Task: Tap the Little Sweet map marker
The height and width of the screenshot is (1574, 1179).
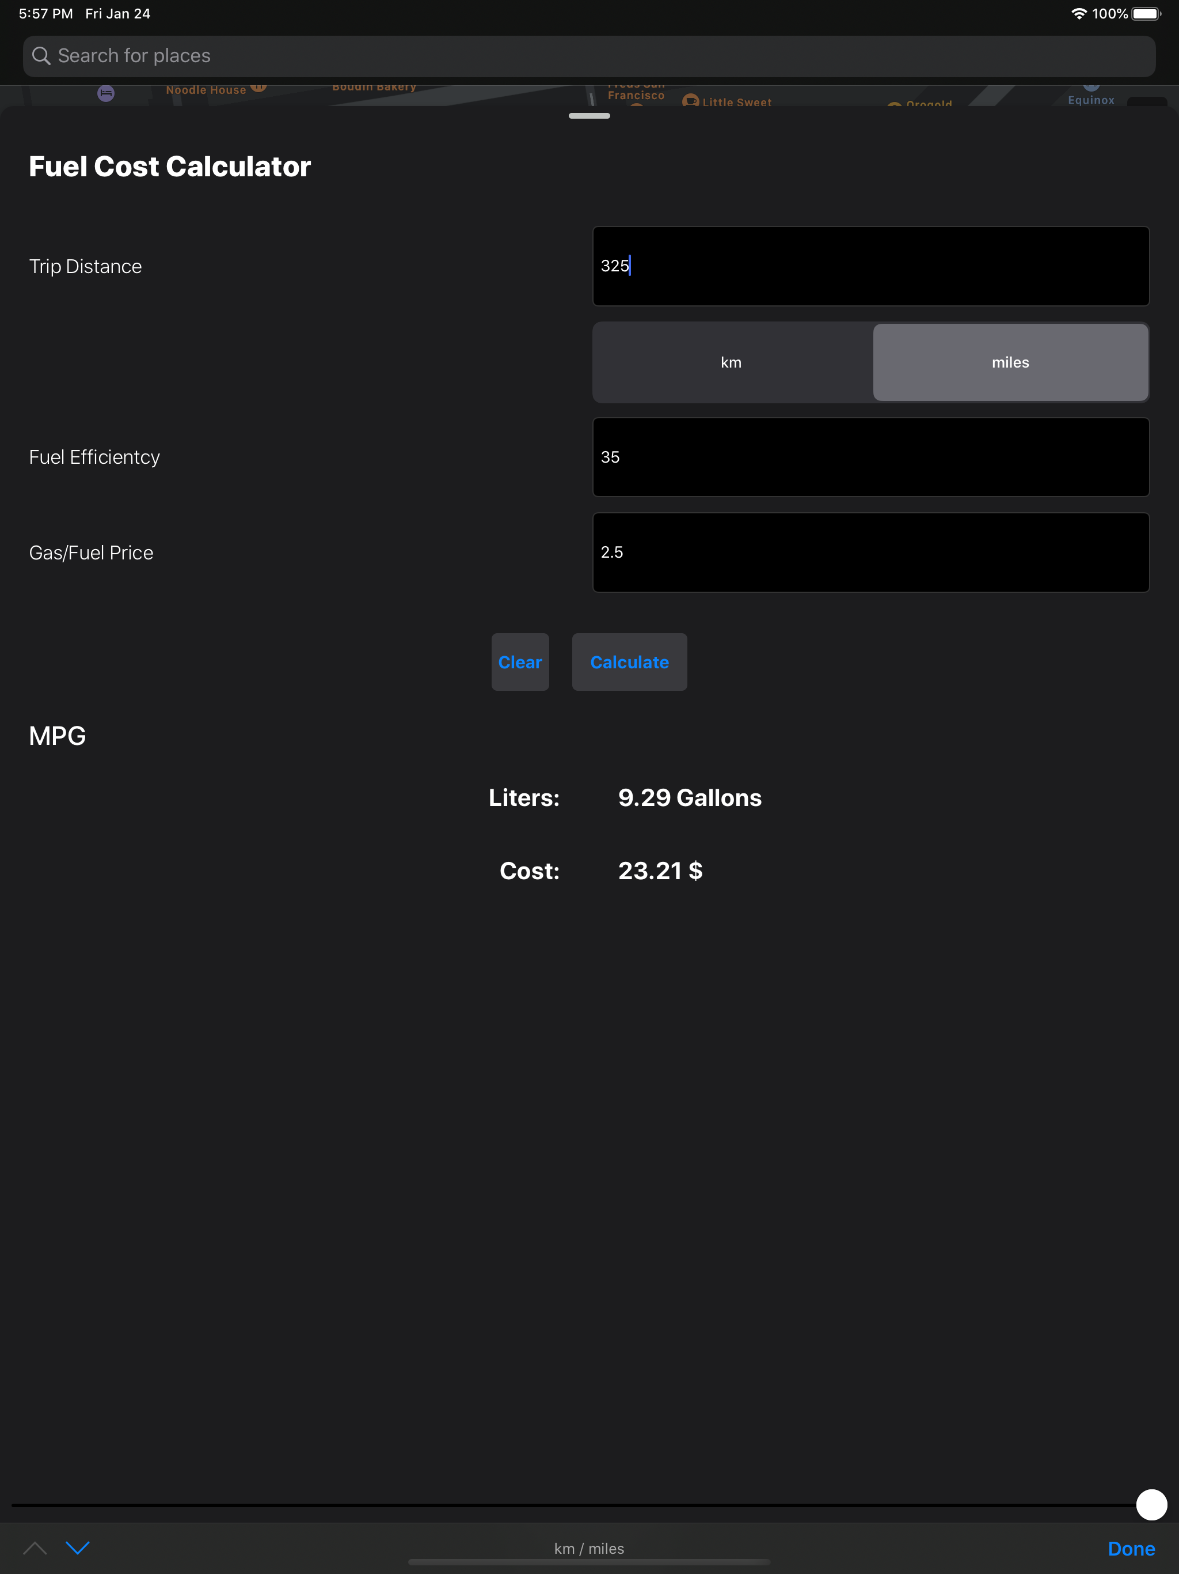Action: pos(690,100)
